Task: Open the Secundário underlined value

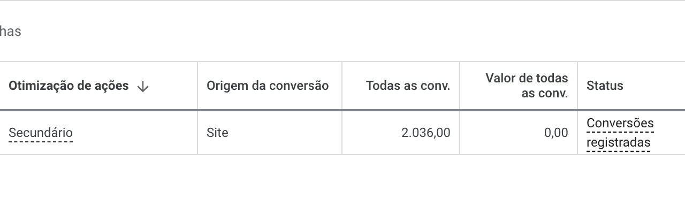Action: pyautogui.click(x=41, y=133)
